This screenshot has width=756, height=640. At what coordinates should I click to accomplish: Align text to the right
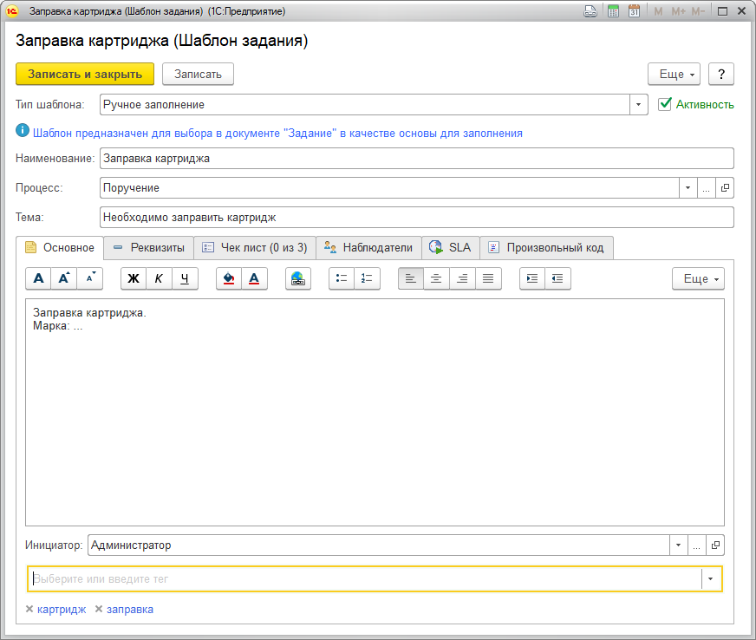point(462,278)
